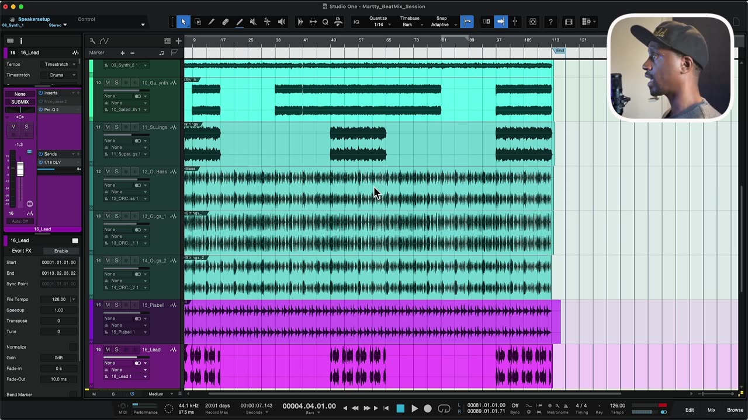Click the None input button in channel
Viewport: 748px width, 420px height.
(x=20, y=94)
